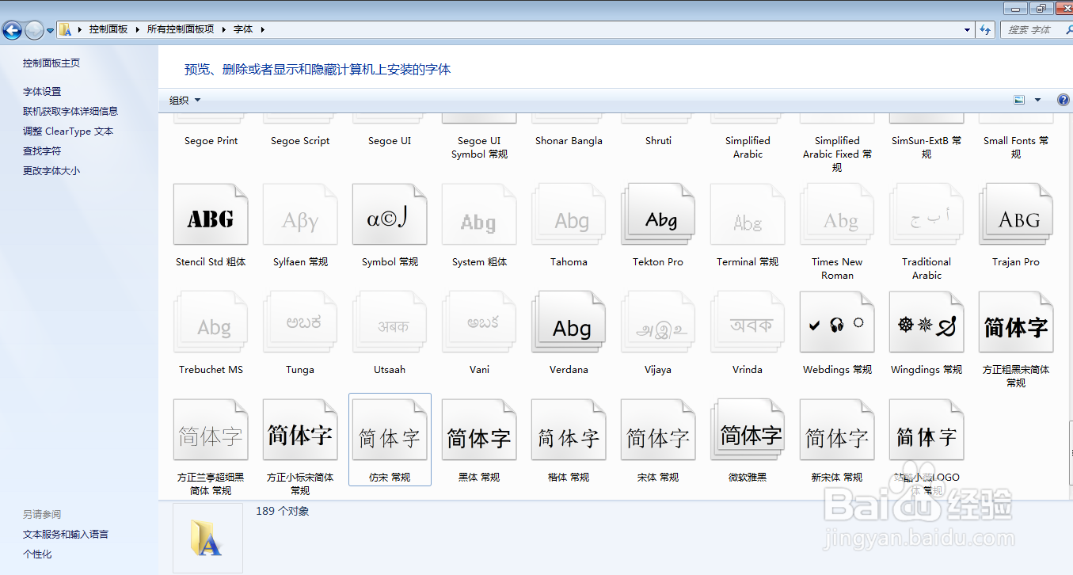Expand arrow after 所有控制面板项 breadcrumb

point(223,29)
